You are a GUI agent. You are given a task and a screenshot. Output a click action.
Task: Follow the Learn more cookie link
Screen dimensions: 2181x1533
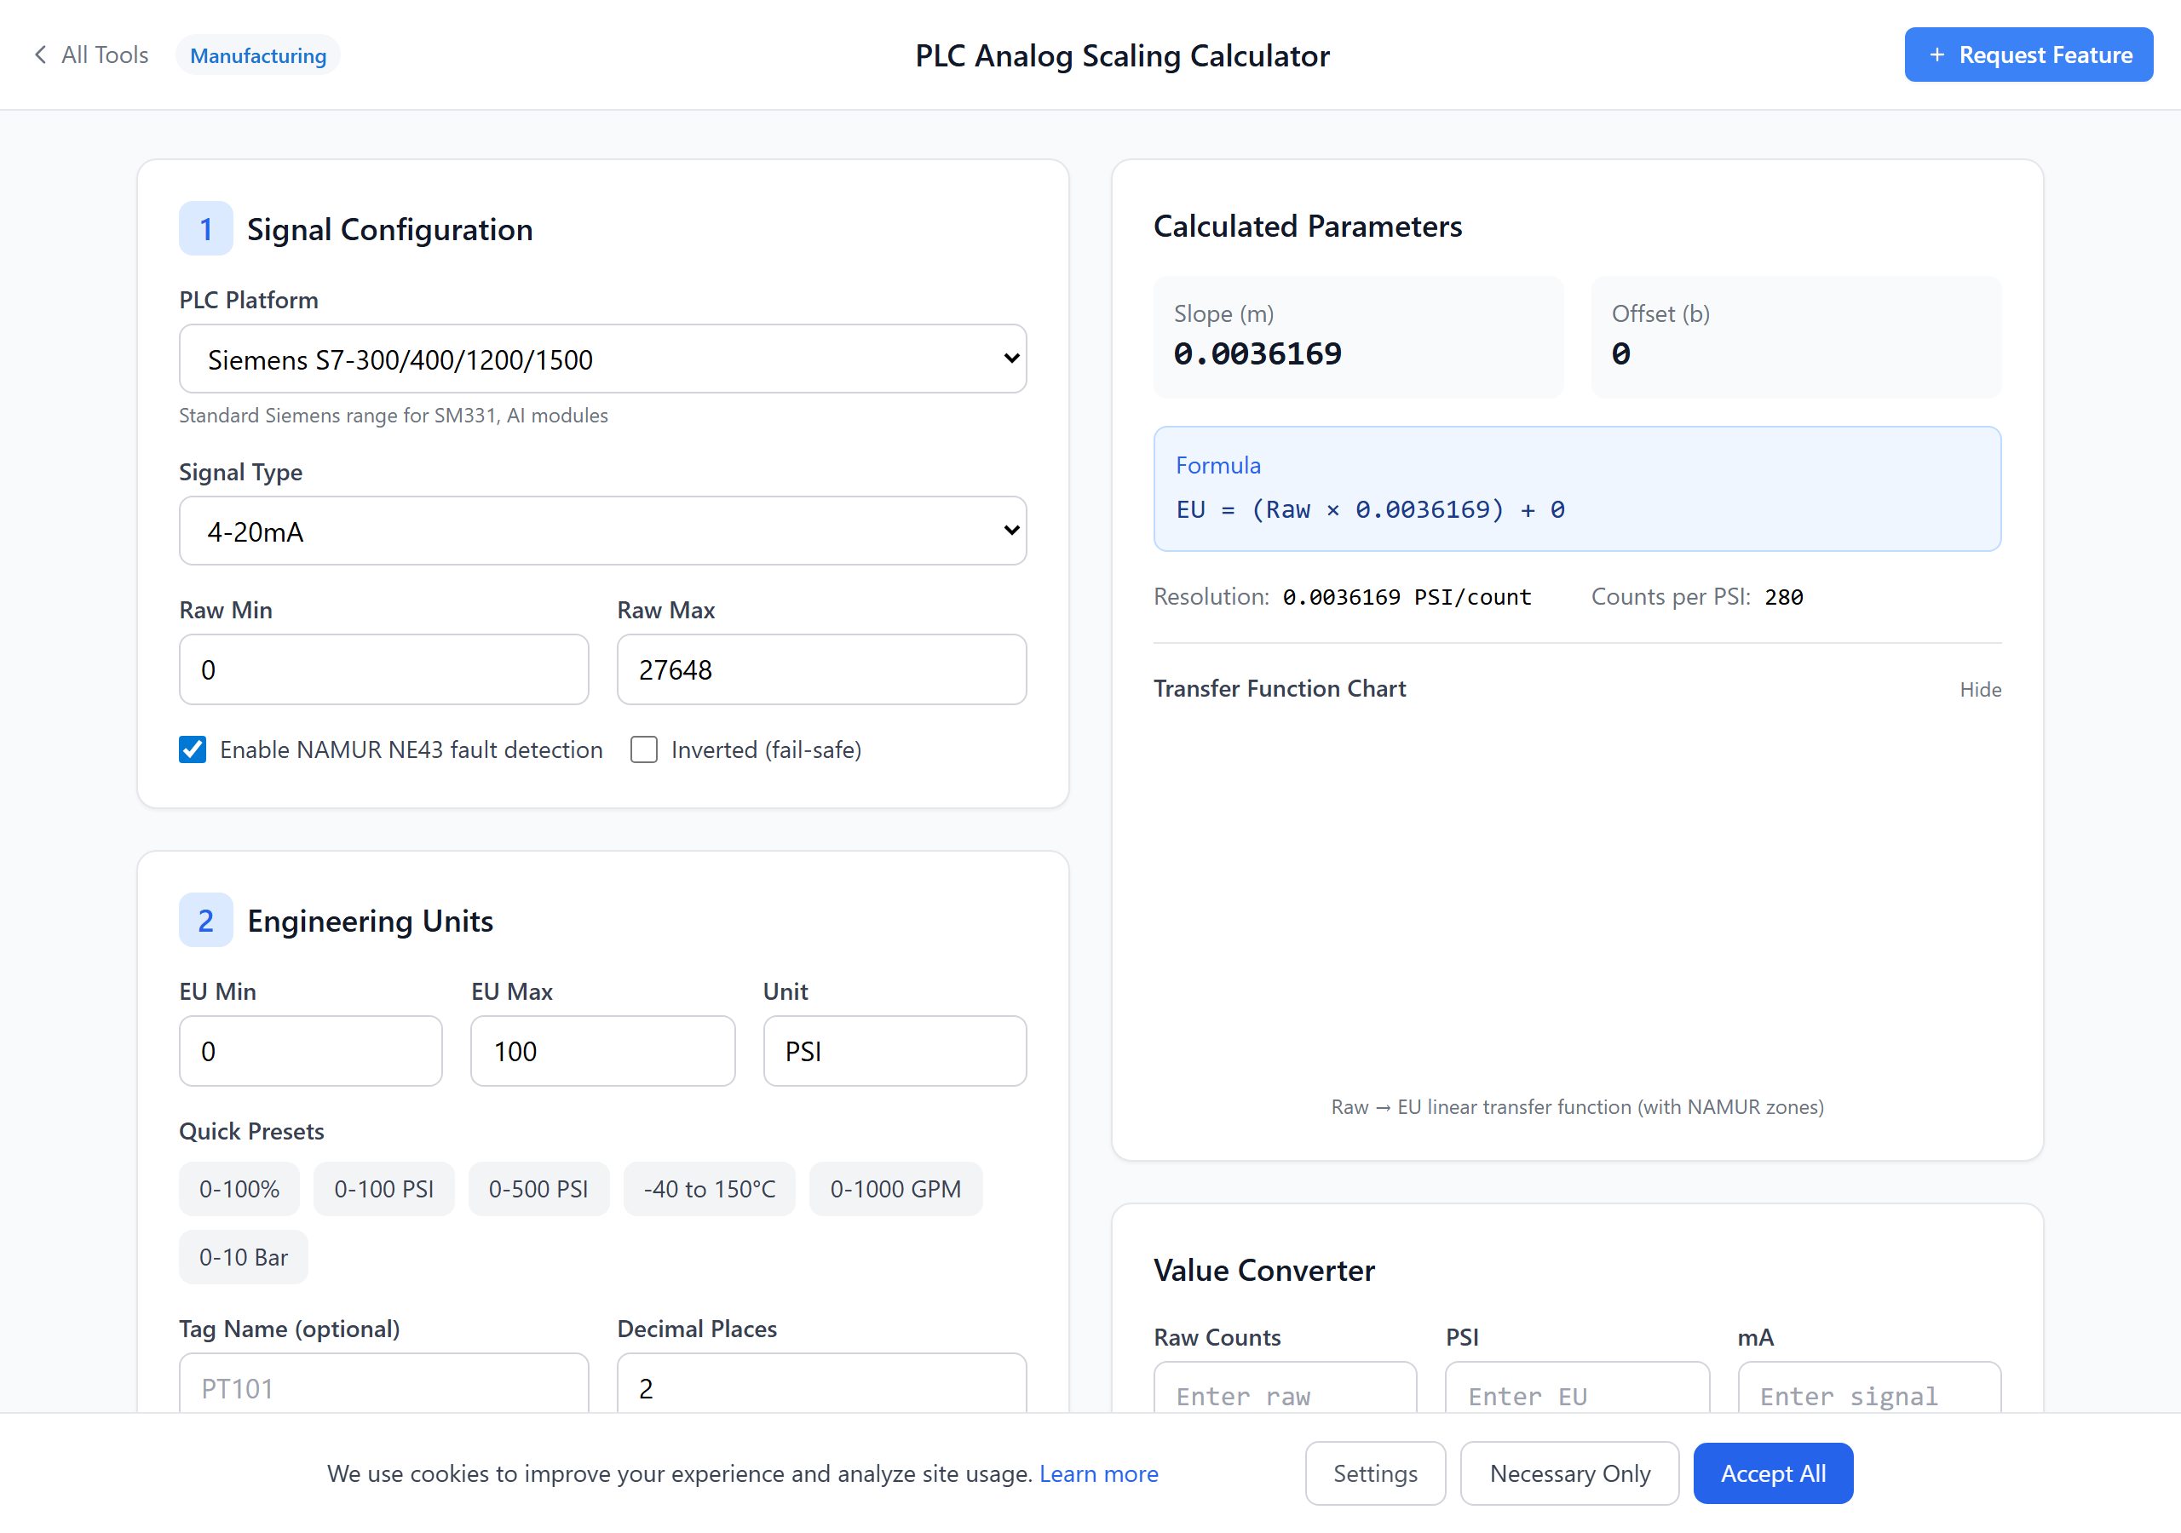1098,1473
